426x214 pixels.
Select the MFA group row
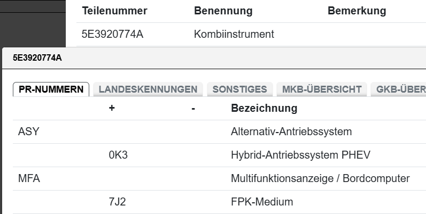point(29,178)
